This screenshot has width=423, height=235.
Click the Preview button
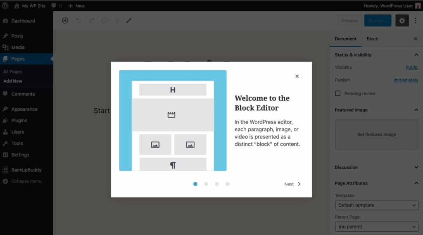350,21
